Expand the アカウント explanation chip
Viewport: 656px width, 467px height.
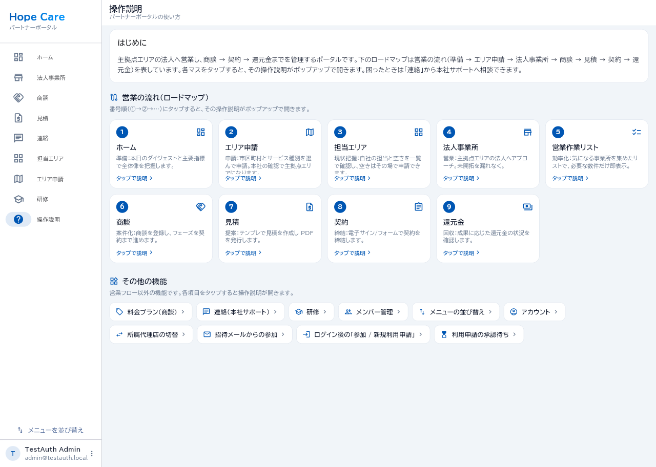click(x=535, y=312)
